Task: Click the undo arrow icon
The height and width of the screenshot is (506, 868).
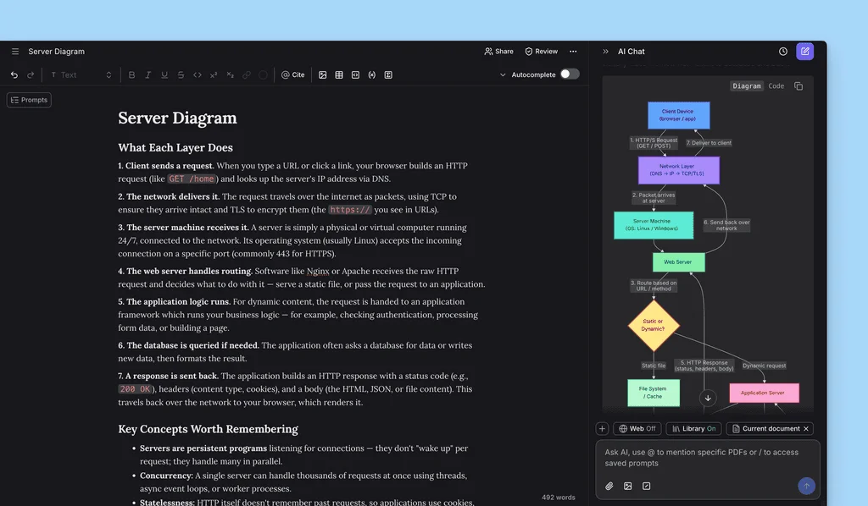Action: click(x=14, y=74)
